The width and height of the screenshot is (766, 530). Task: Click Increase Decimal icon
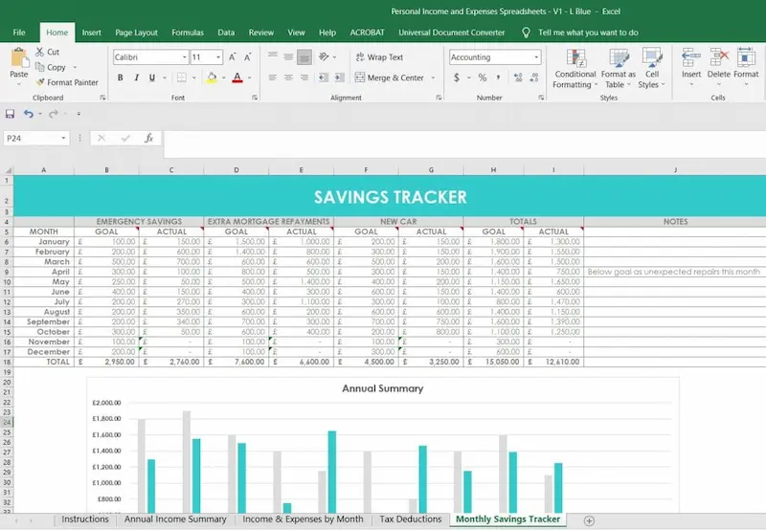pos(518,77)
